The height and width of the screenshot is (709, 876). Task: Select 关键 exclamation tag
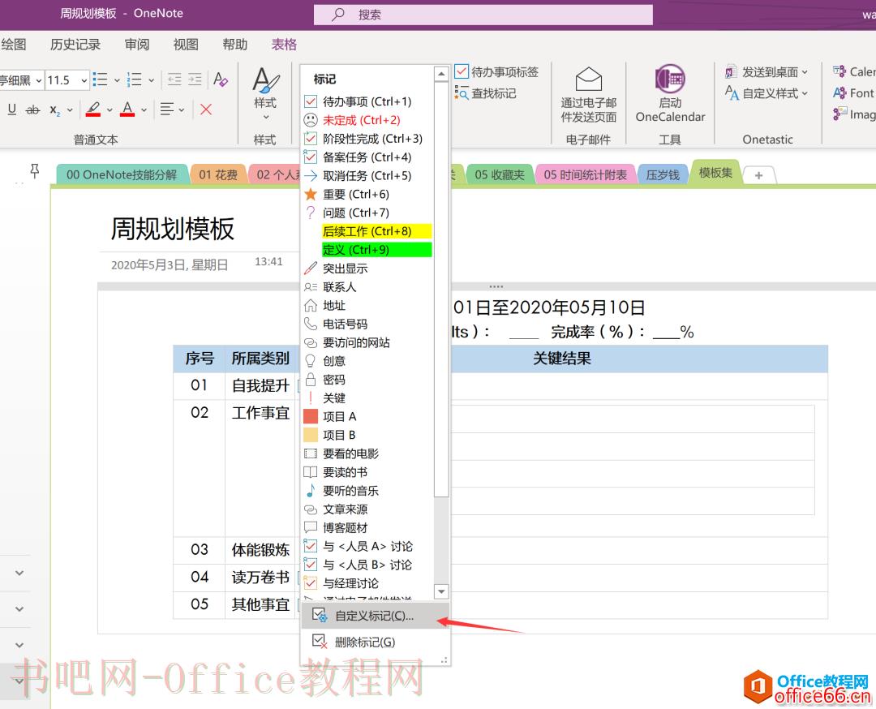367,397
